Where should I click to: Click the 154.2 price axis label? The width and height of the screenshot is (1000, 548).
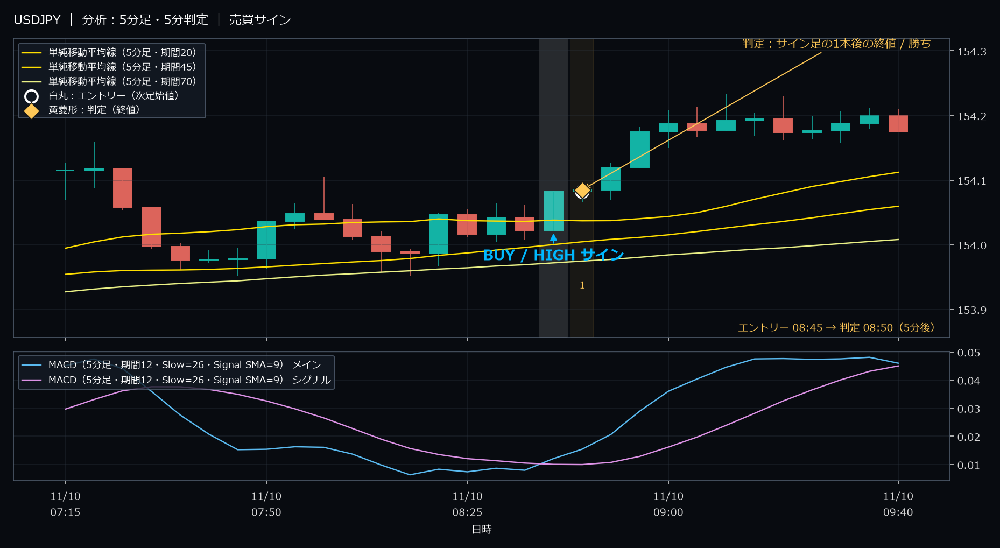click(x=971, y=116)
